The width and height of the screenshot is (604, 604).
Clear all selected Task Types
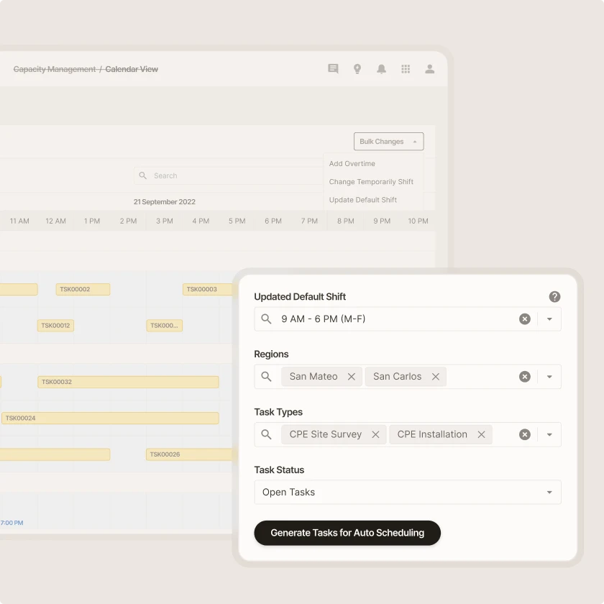point(525,434)
